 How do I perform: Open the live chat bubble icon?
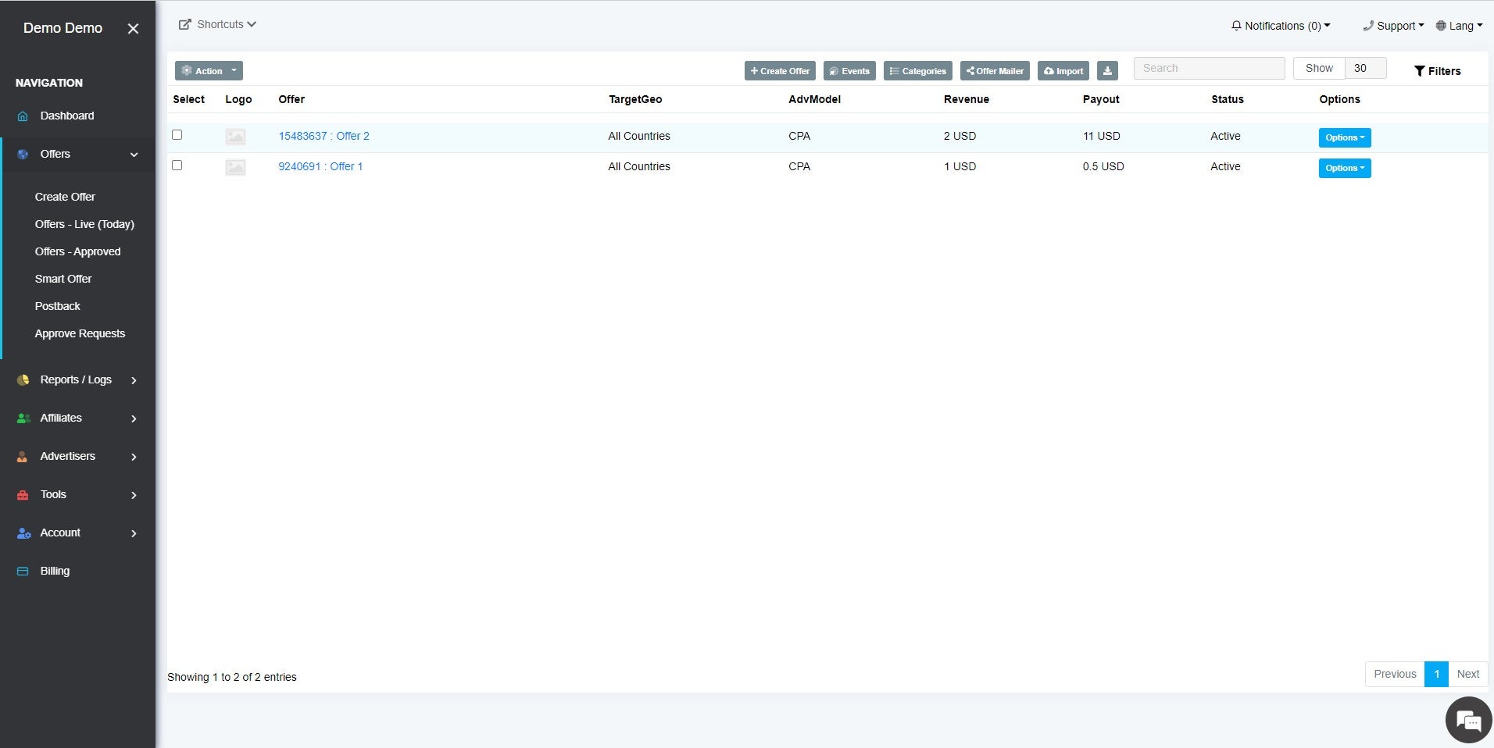(x=1468, y=719)
